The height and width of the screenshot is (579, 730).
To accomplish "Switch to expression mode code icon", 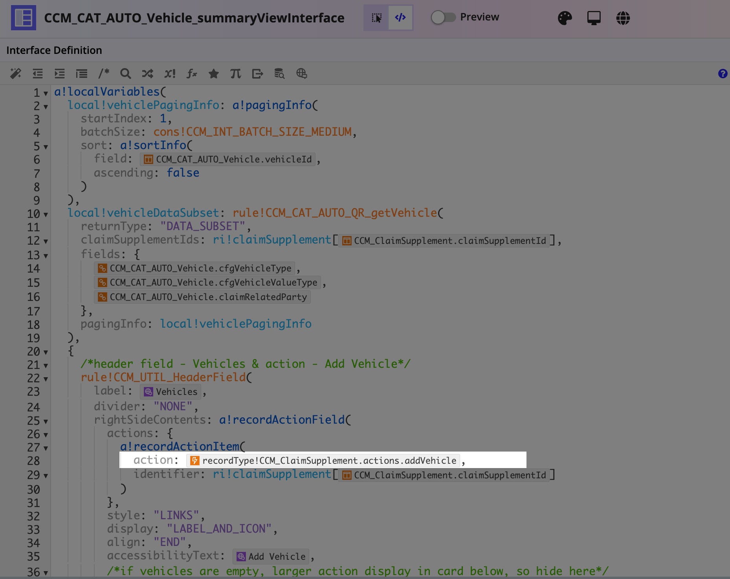I will click(x=400, y=18).
